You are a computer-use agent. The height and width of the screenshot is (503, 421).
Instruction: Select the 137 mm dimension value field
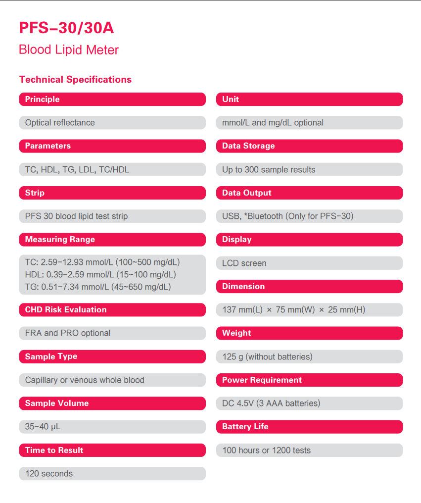[x=309, y=310]
